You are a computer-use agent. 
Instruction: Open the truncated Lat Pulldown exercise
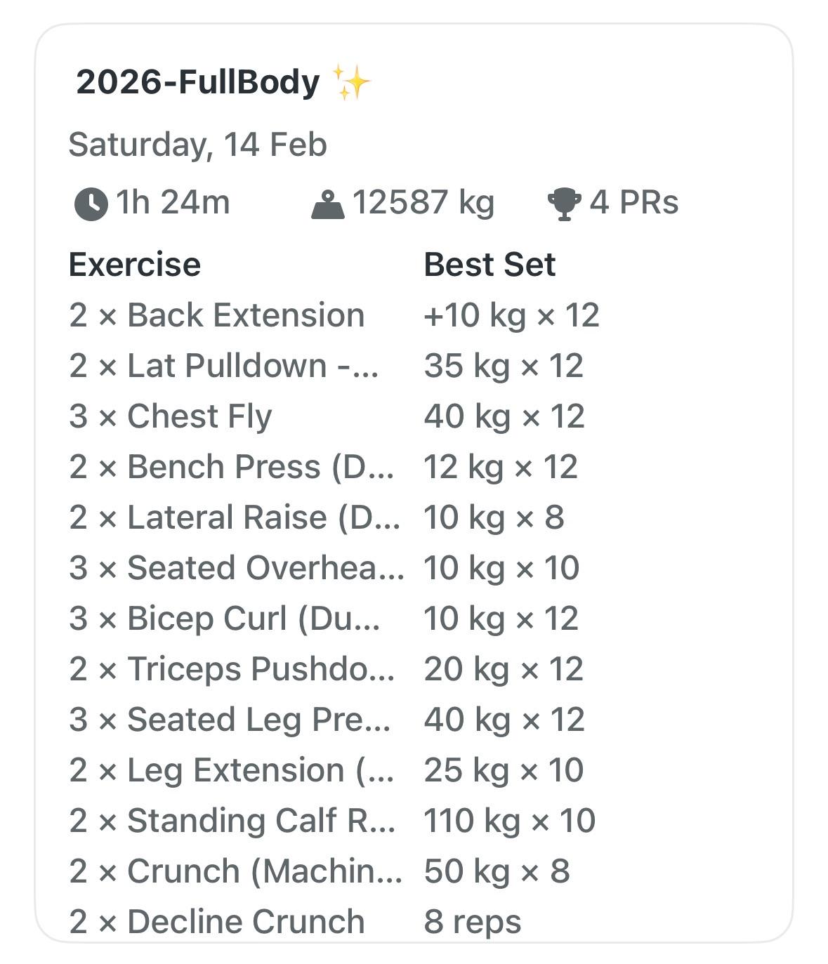[223, 366]
